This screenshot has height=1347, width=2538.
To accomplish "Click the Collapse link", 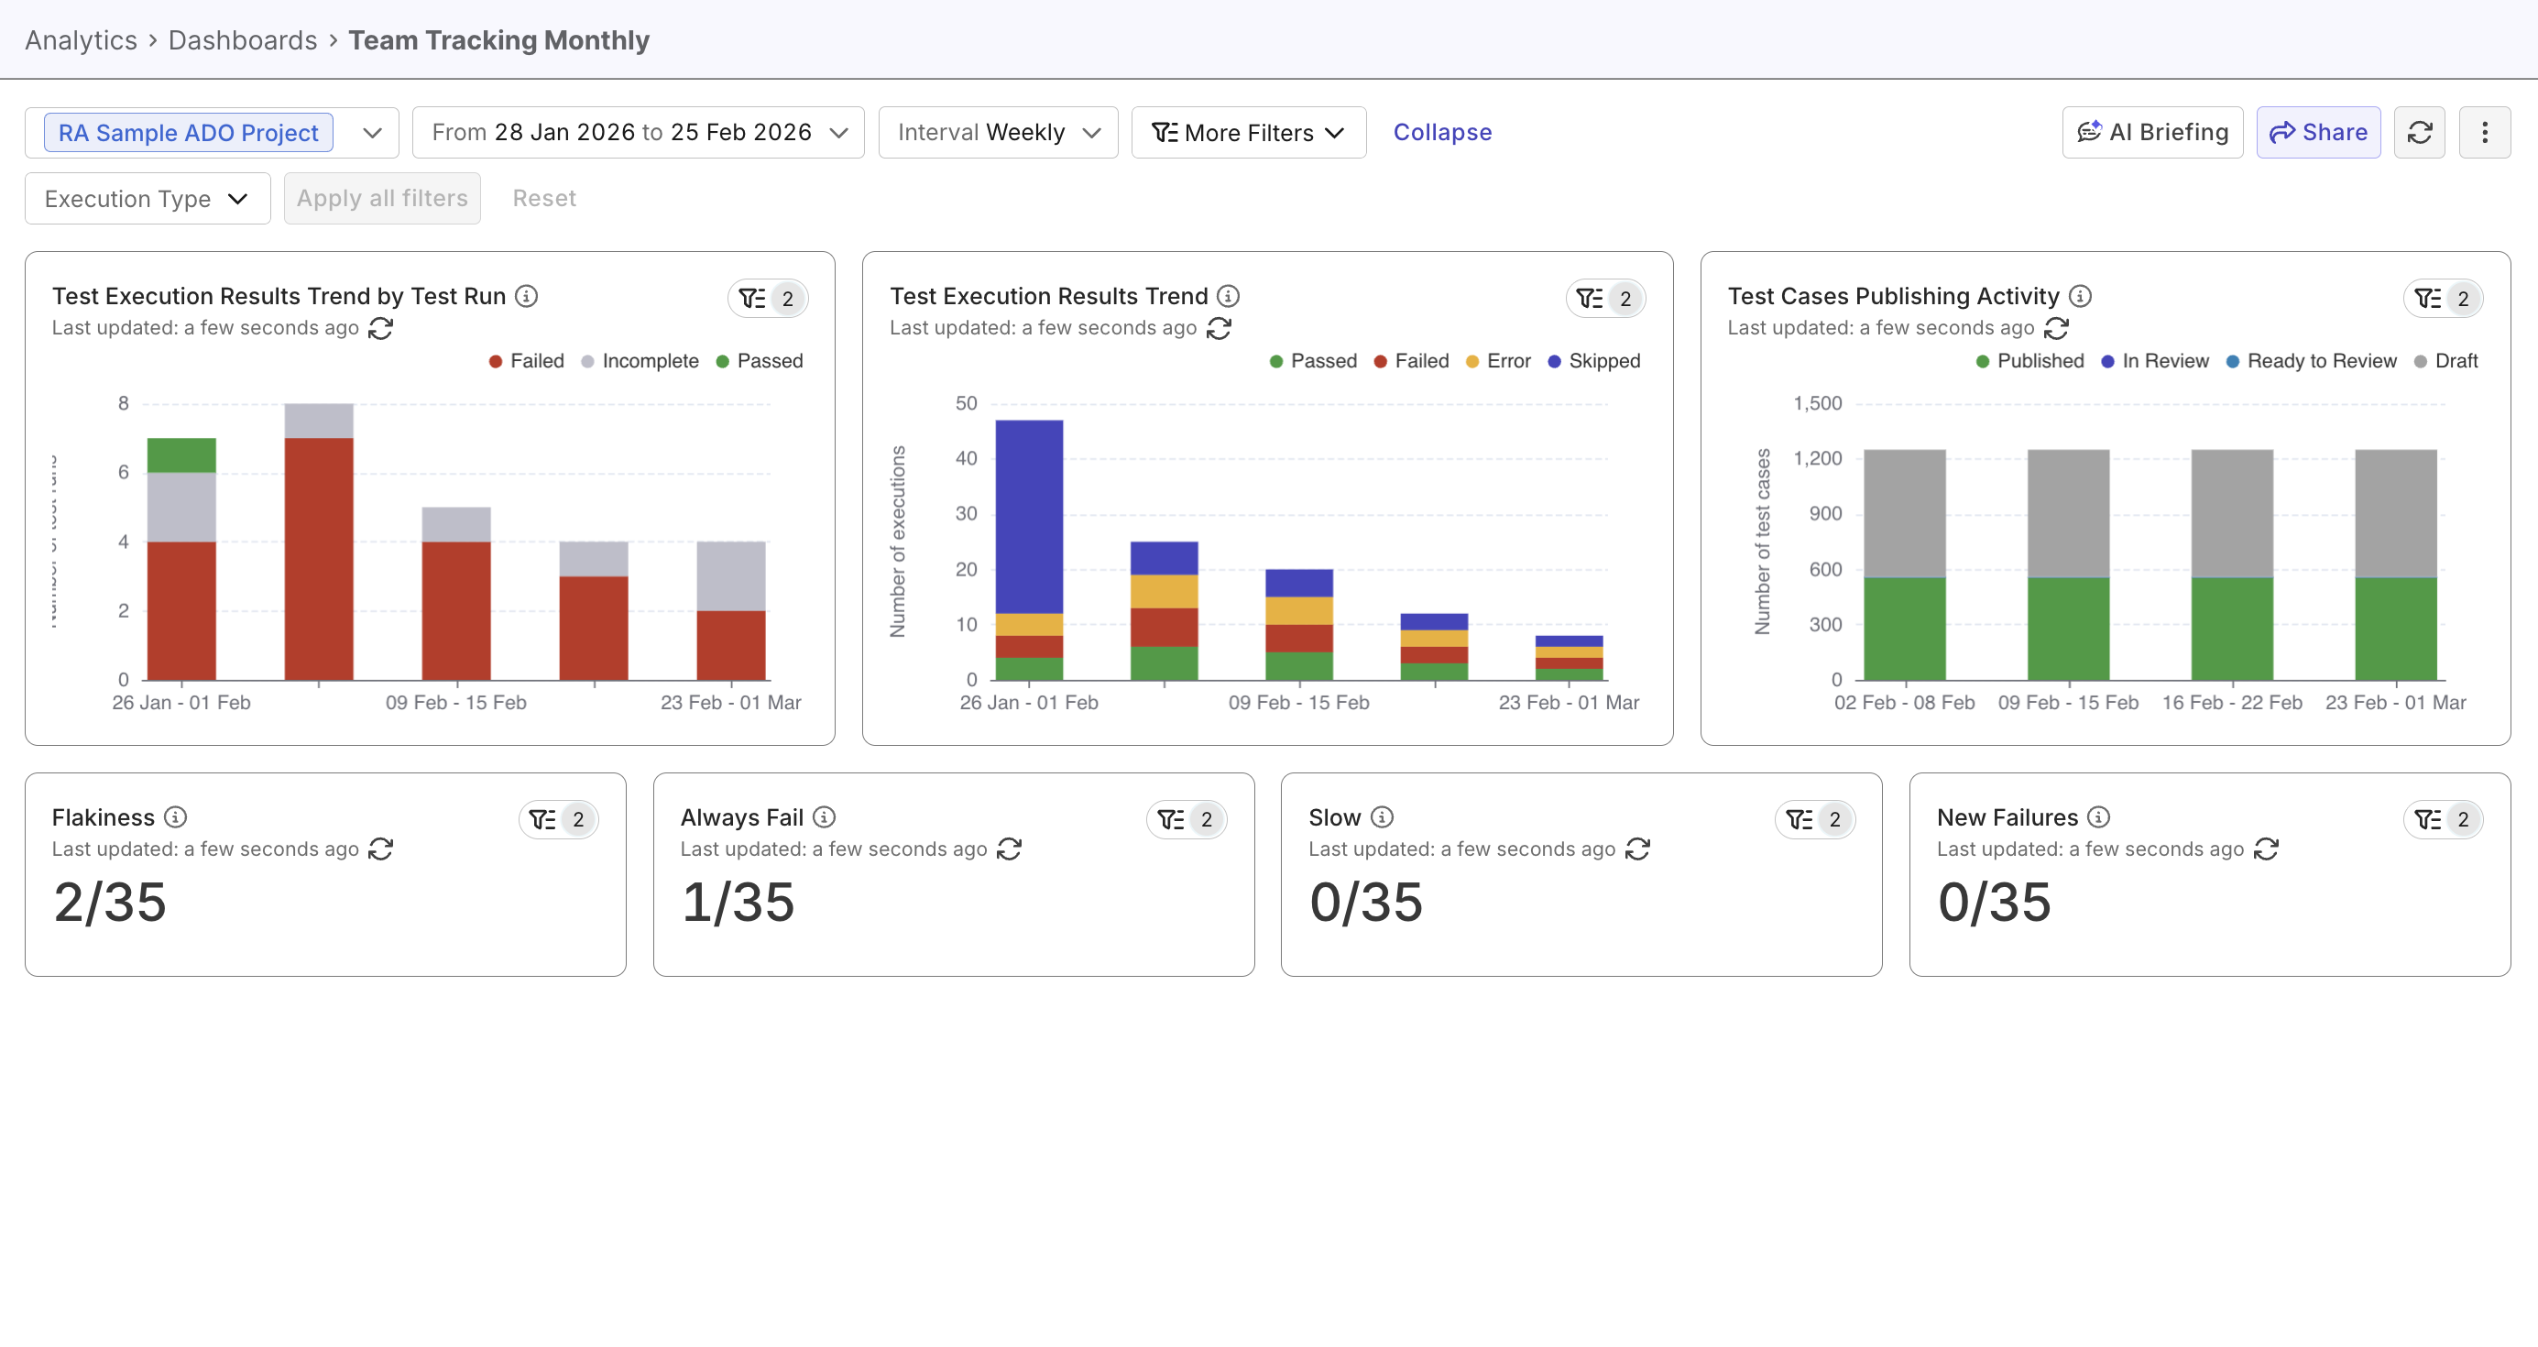I will (1442, 131).
